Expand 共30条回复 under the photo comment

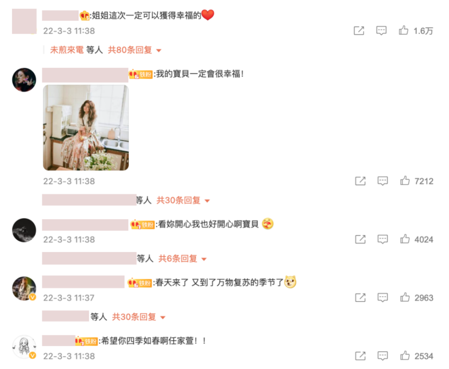click(x=183, y=200)
